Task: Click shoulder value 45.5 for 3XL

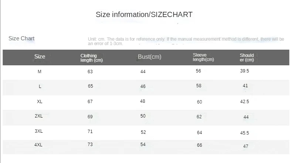Action: pyautogui.click(x=245, y=133)
